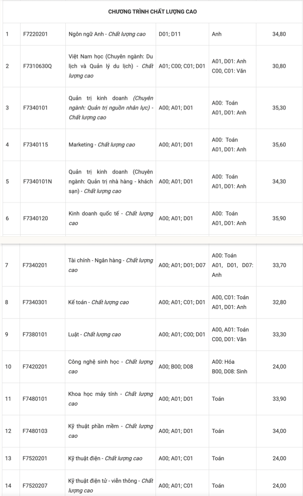
Task: Select program code F7340101N
Action: pyautogui.click(x=38, y=182)
